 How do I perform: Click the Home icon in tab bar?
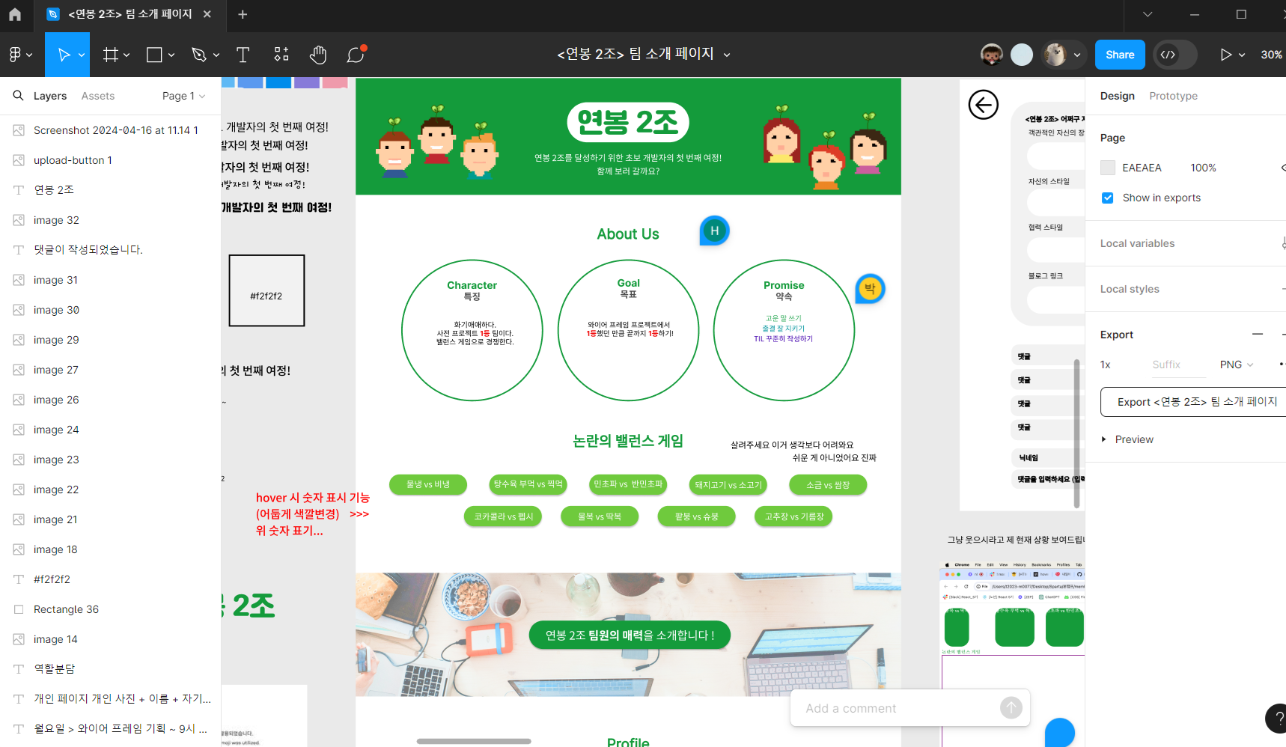tap(15, 14)
